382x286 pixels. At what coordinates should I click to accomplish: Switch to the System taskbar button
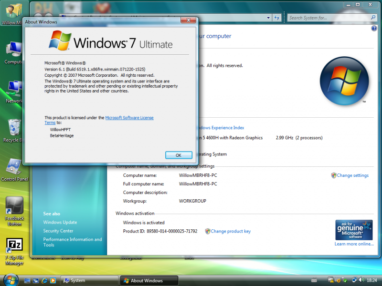click(x=89, y=281)
